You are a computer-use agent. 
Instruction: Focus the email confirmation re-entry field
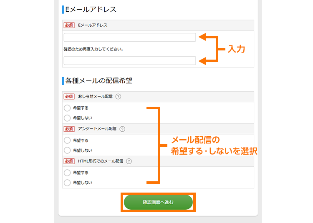pos(130,60)
